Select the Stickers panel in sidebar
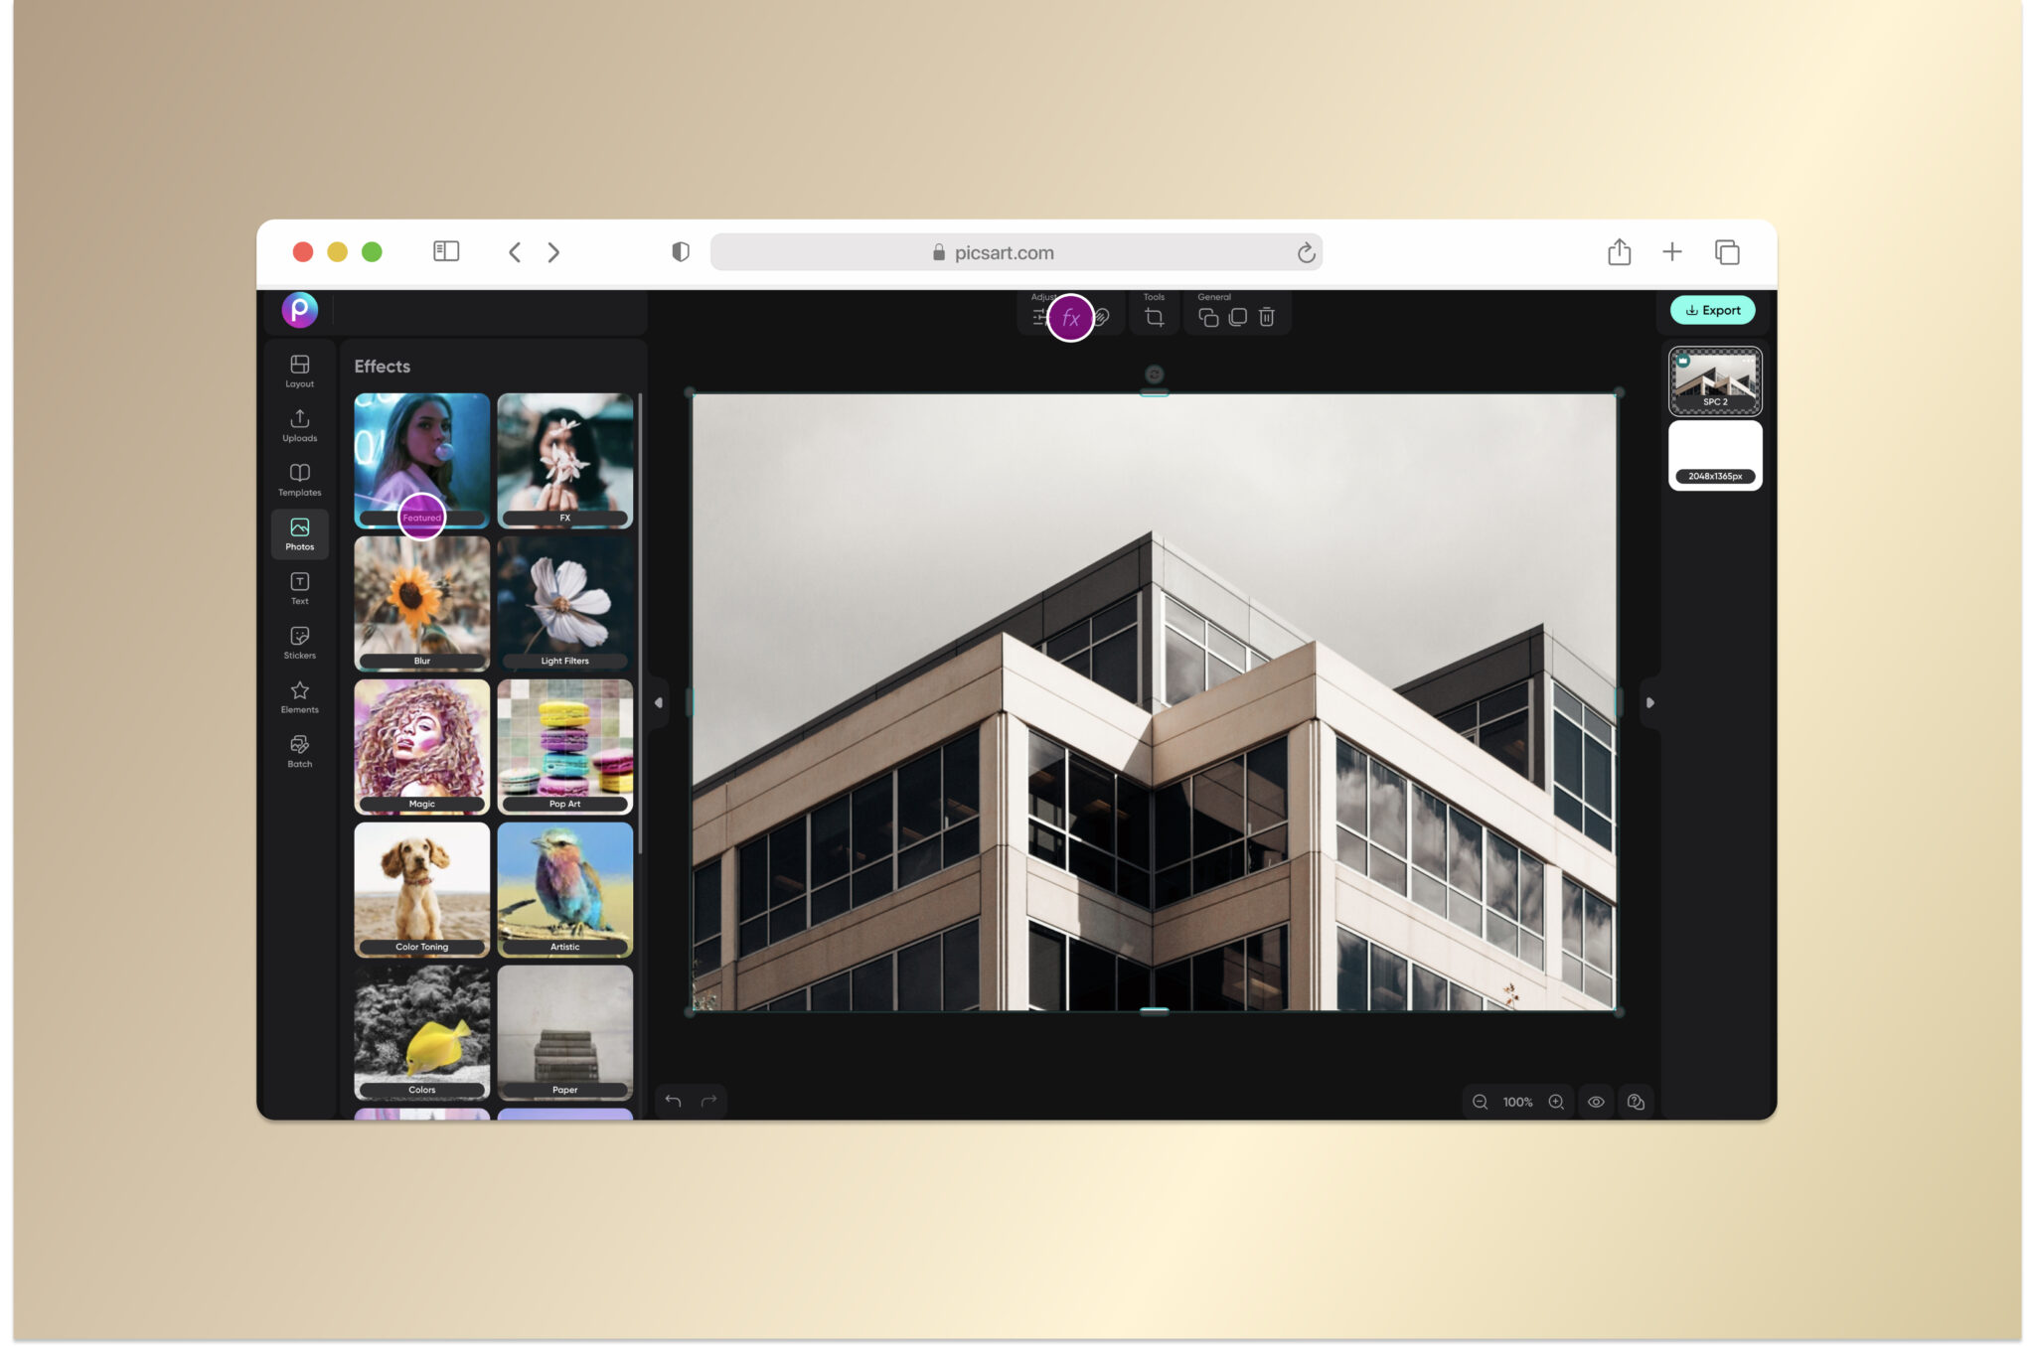This screenshot has width=2035, height=1346. 299,641
